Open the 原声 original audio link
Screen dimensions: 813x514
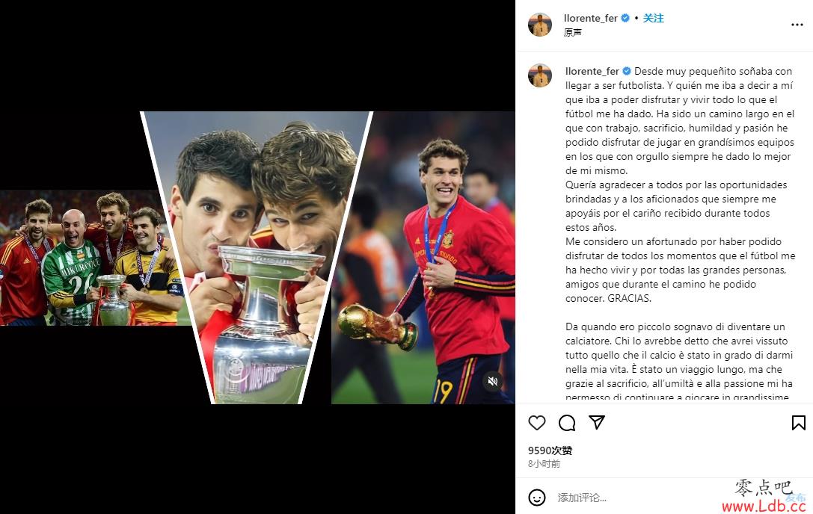pos(572,32)
